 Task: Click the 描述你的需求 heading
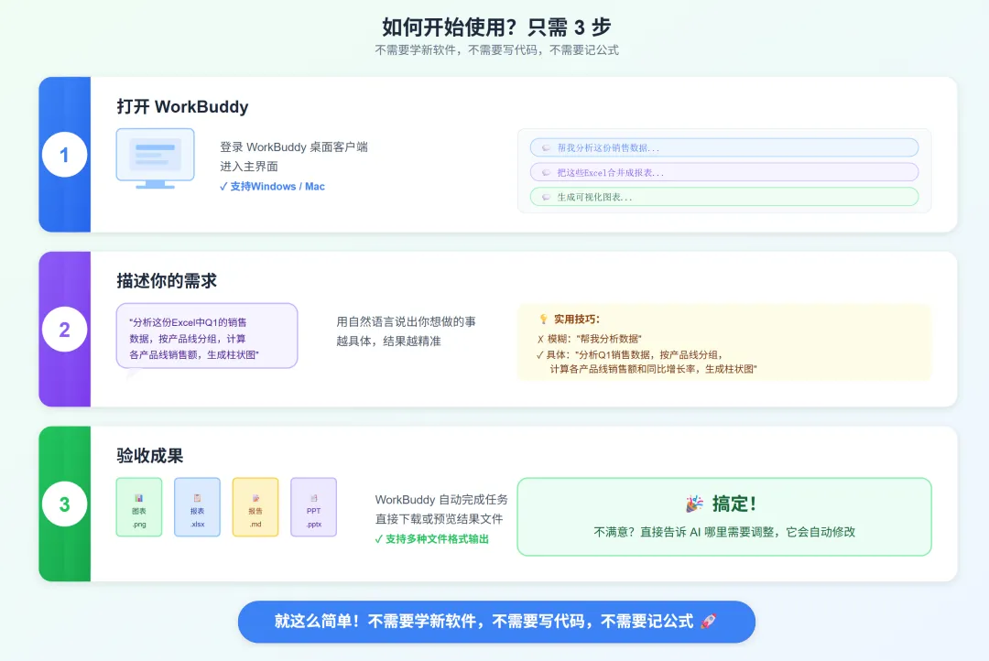(167, 281)
